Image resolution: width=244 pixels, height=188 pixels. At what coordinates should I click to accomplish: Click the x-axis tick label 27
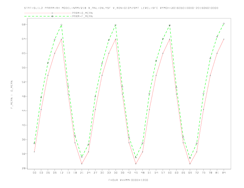click(x=95, y=173)
